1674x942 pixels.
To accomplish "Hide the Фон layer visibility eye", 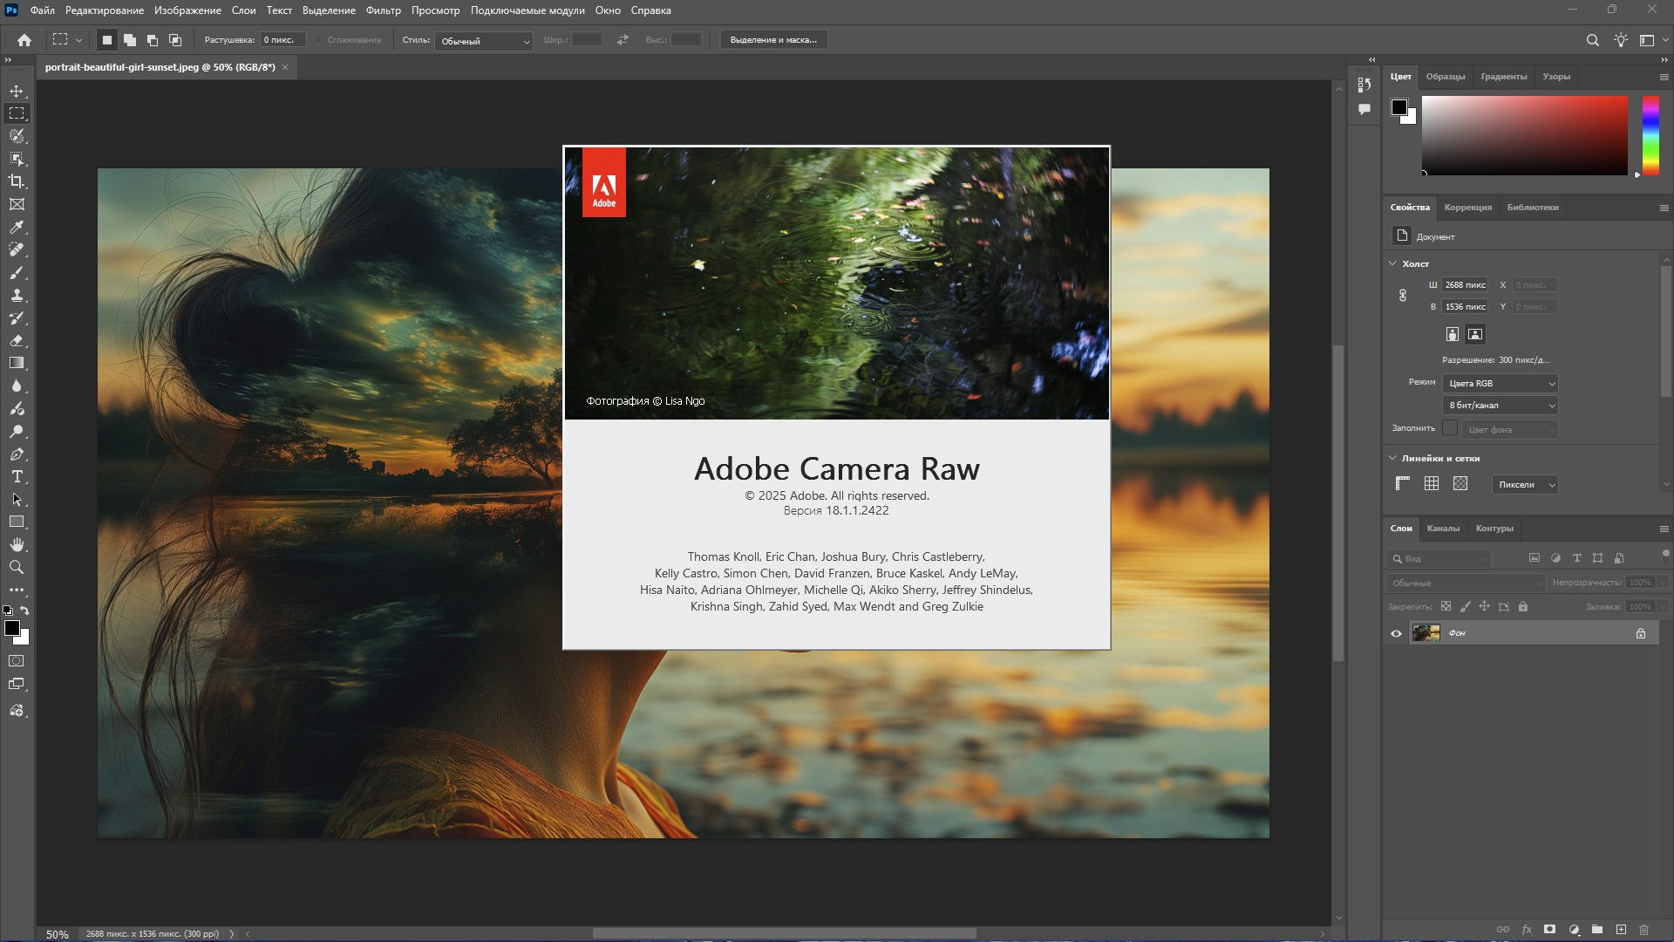I will click(1396, 633).
